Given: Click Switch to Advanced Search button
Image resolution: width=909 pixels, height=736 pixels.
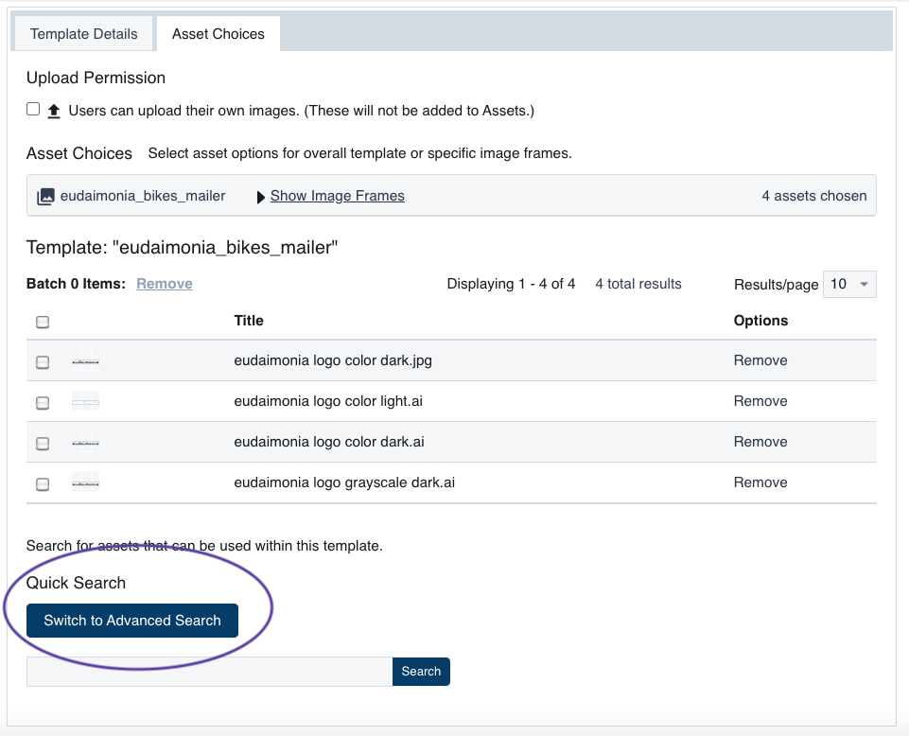Looking at the screenshot, I should click(x=132, y=621).
